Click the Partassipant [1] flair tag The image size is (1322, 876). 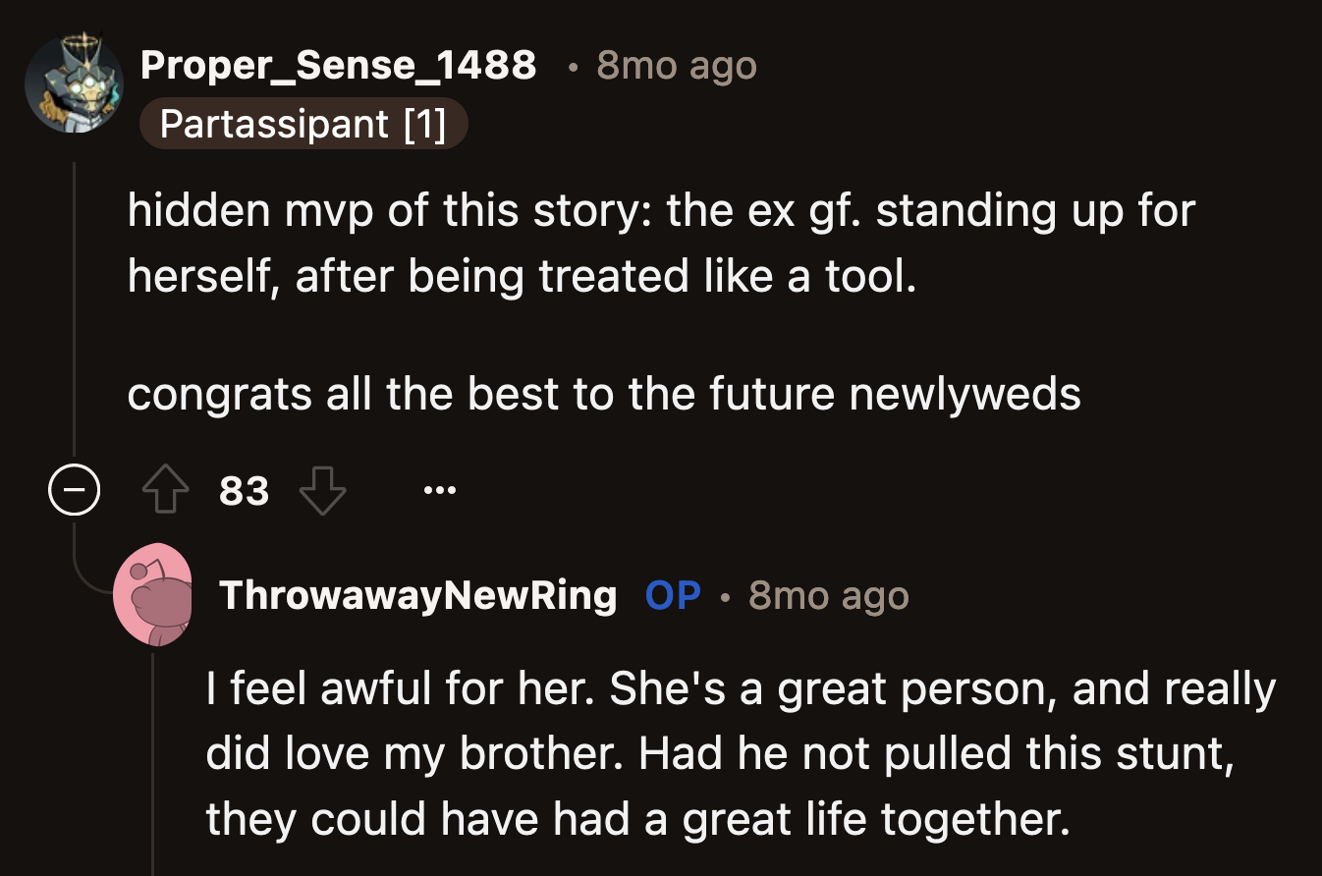303,124
